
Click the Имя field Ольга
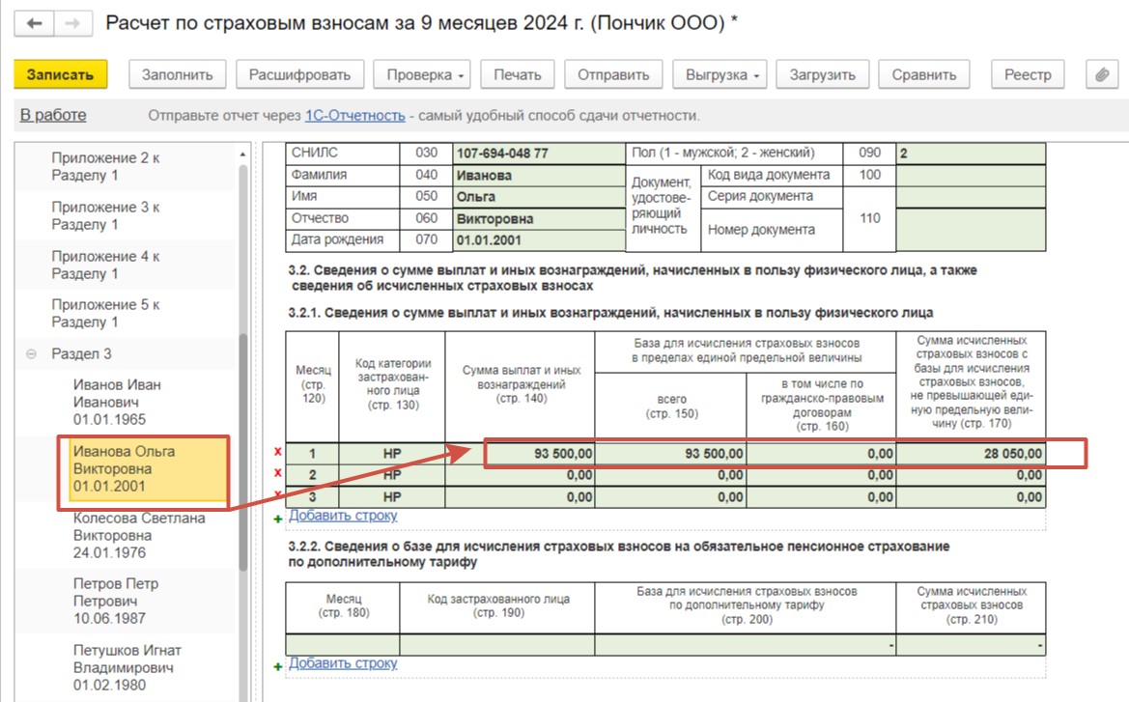539,197
